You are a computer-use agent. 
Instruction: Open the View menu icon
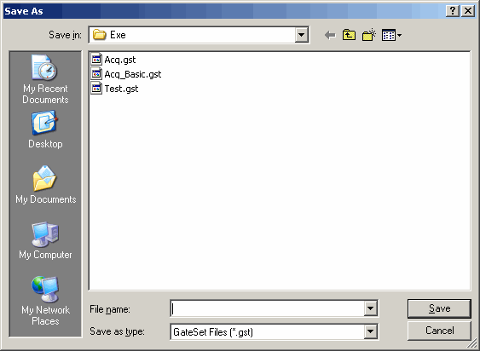391,35
